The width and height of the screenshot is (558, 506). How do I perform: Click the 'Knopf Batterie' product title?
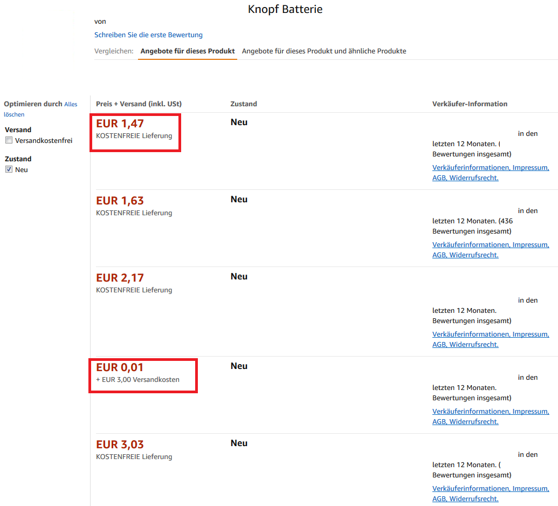285,9
